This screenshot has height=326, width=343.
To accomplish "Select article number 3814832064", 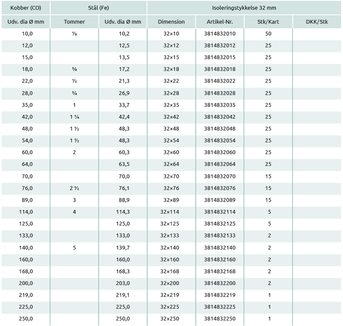I will pyautogui.click(x=220, y=164).
